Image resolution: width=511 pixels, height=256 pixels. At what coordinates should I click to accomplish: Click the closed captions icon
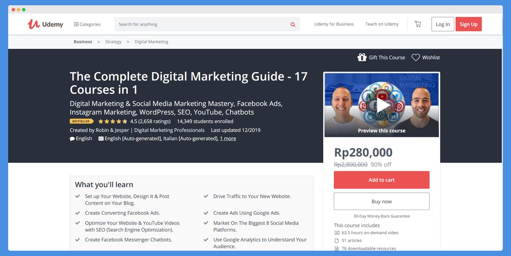tap(101, 139)
